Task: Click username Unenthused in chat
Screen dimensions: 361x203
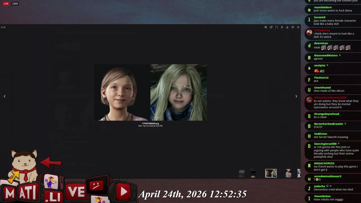Action: [322, 88]
